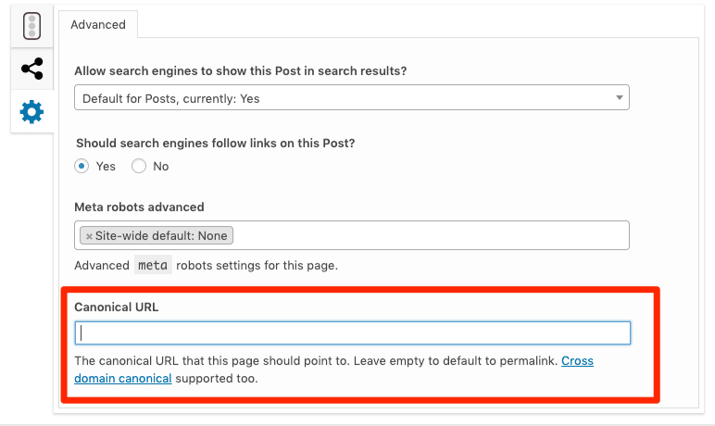Open the Cross domain canonical link
This screenshot has width=715, height=426.
point(577,360)
